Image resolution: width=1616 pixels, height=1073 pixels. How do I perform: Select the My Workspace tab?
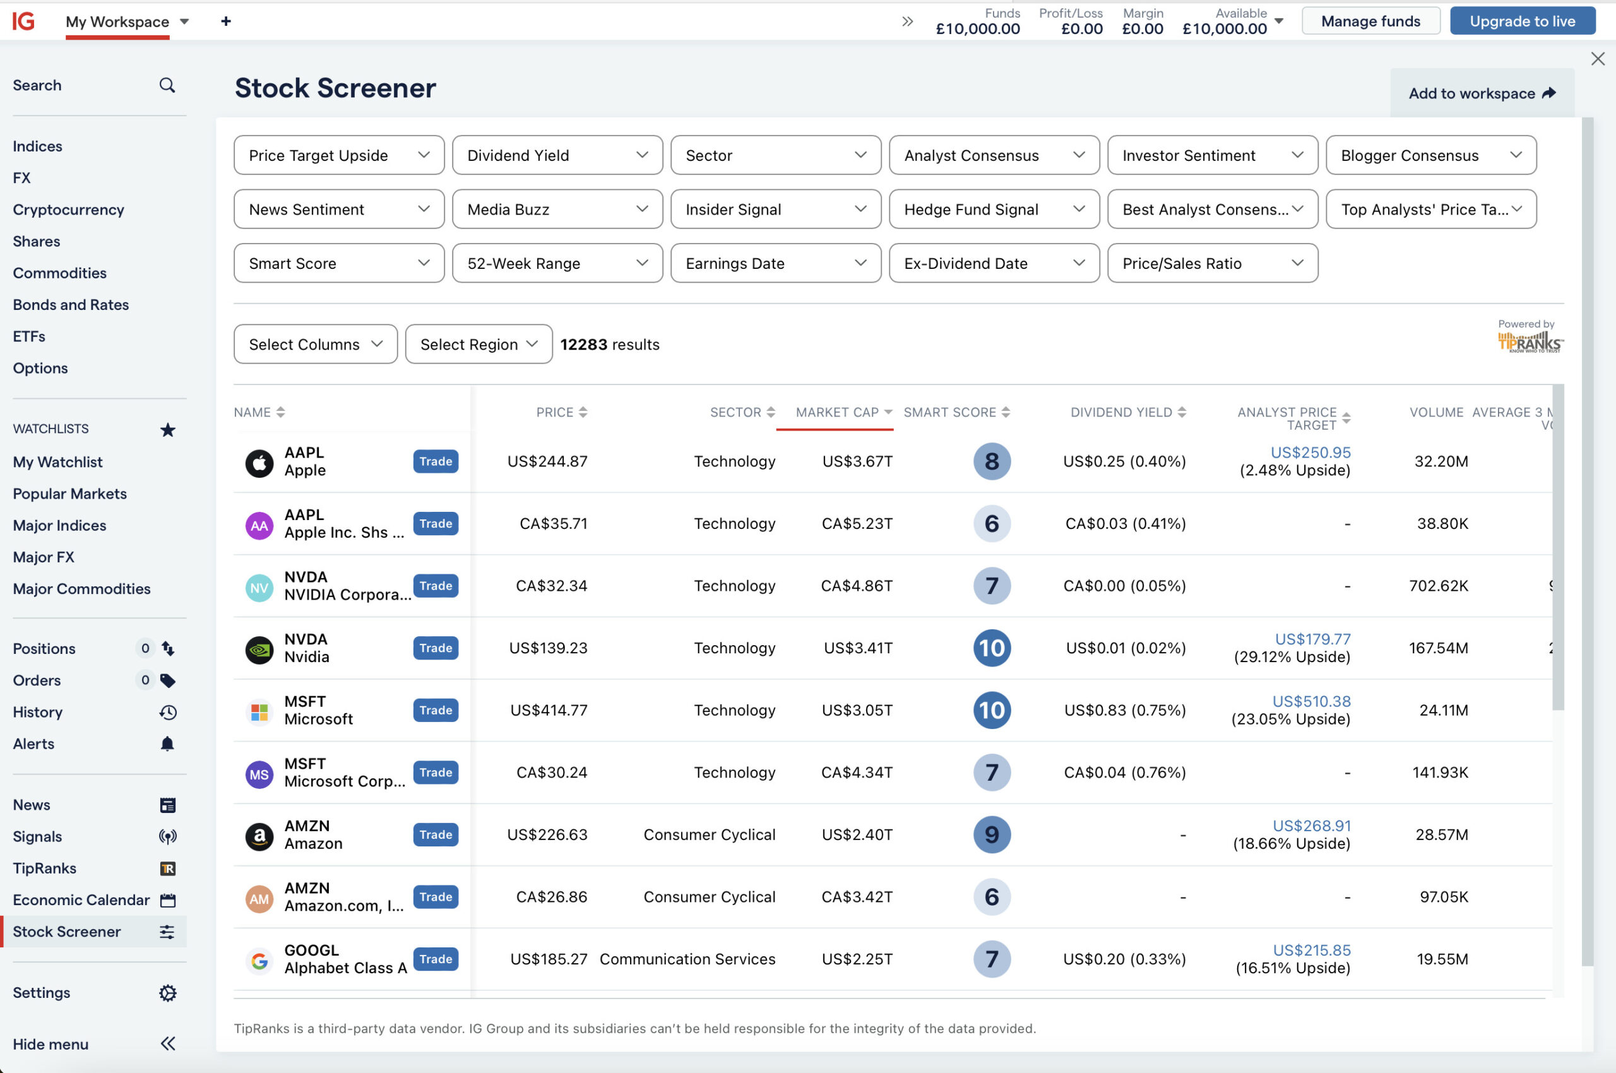pos(117,22)
